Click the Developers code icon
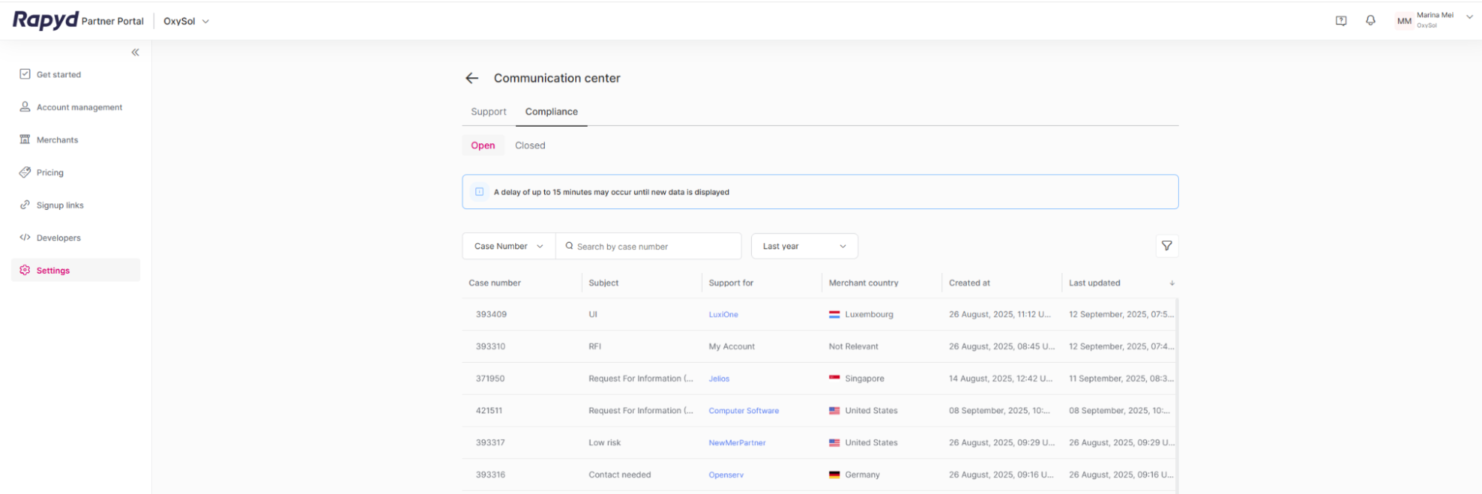This screenshot has width=1482, height=494. coord(25,237)
